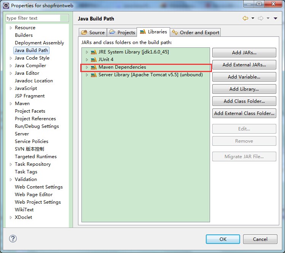Open JSP Fragment page
Viewport: 285px width, 253px height.
[x=30, y=96]
